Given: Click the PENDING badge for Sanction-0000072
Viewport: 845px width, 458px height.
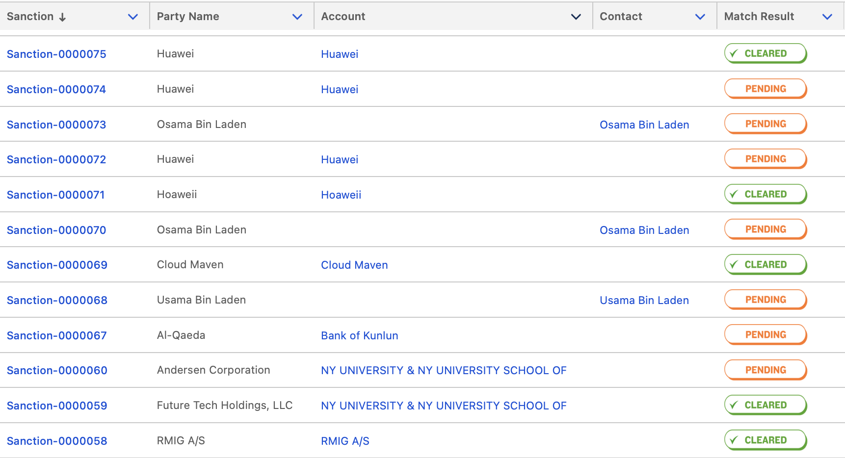Looking at the screenshot, I should pyautogui.click(x=766, y=159).
